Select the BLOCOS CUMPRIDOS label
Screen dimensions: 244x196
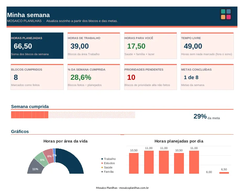pos(27,70)
